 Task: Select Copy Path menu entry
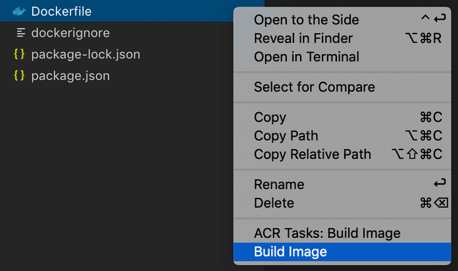pyautogui.click(x=286, y=136)
